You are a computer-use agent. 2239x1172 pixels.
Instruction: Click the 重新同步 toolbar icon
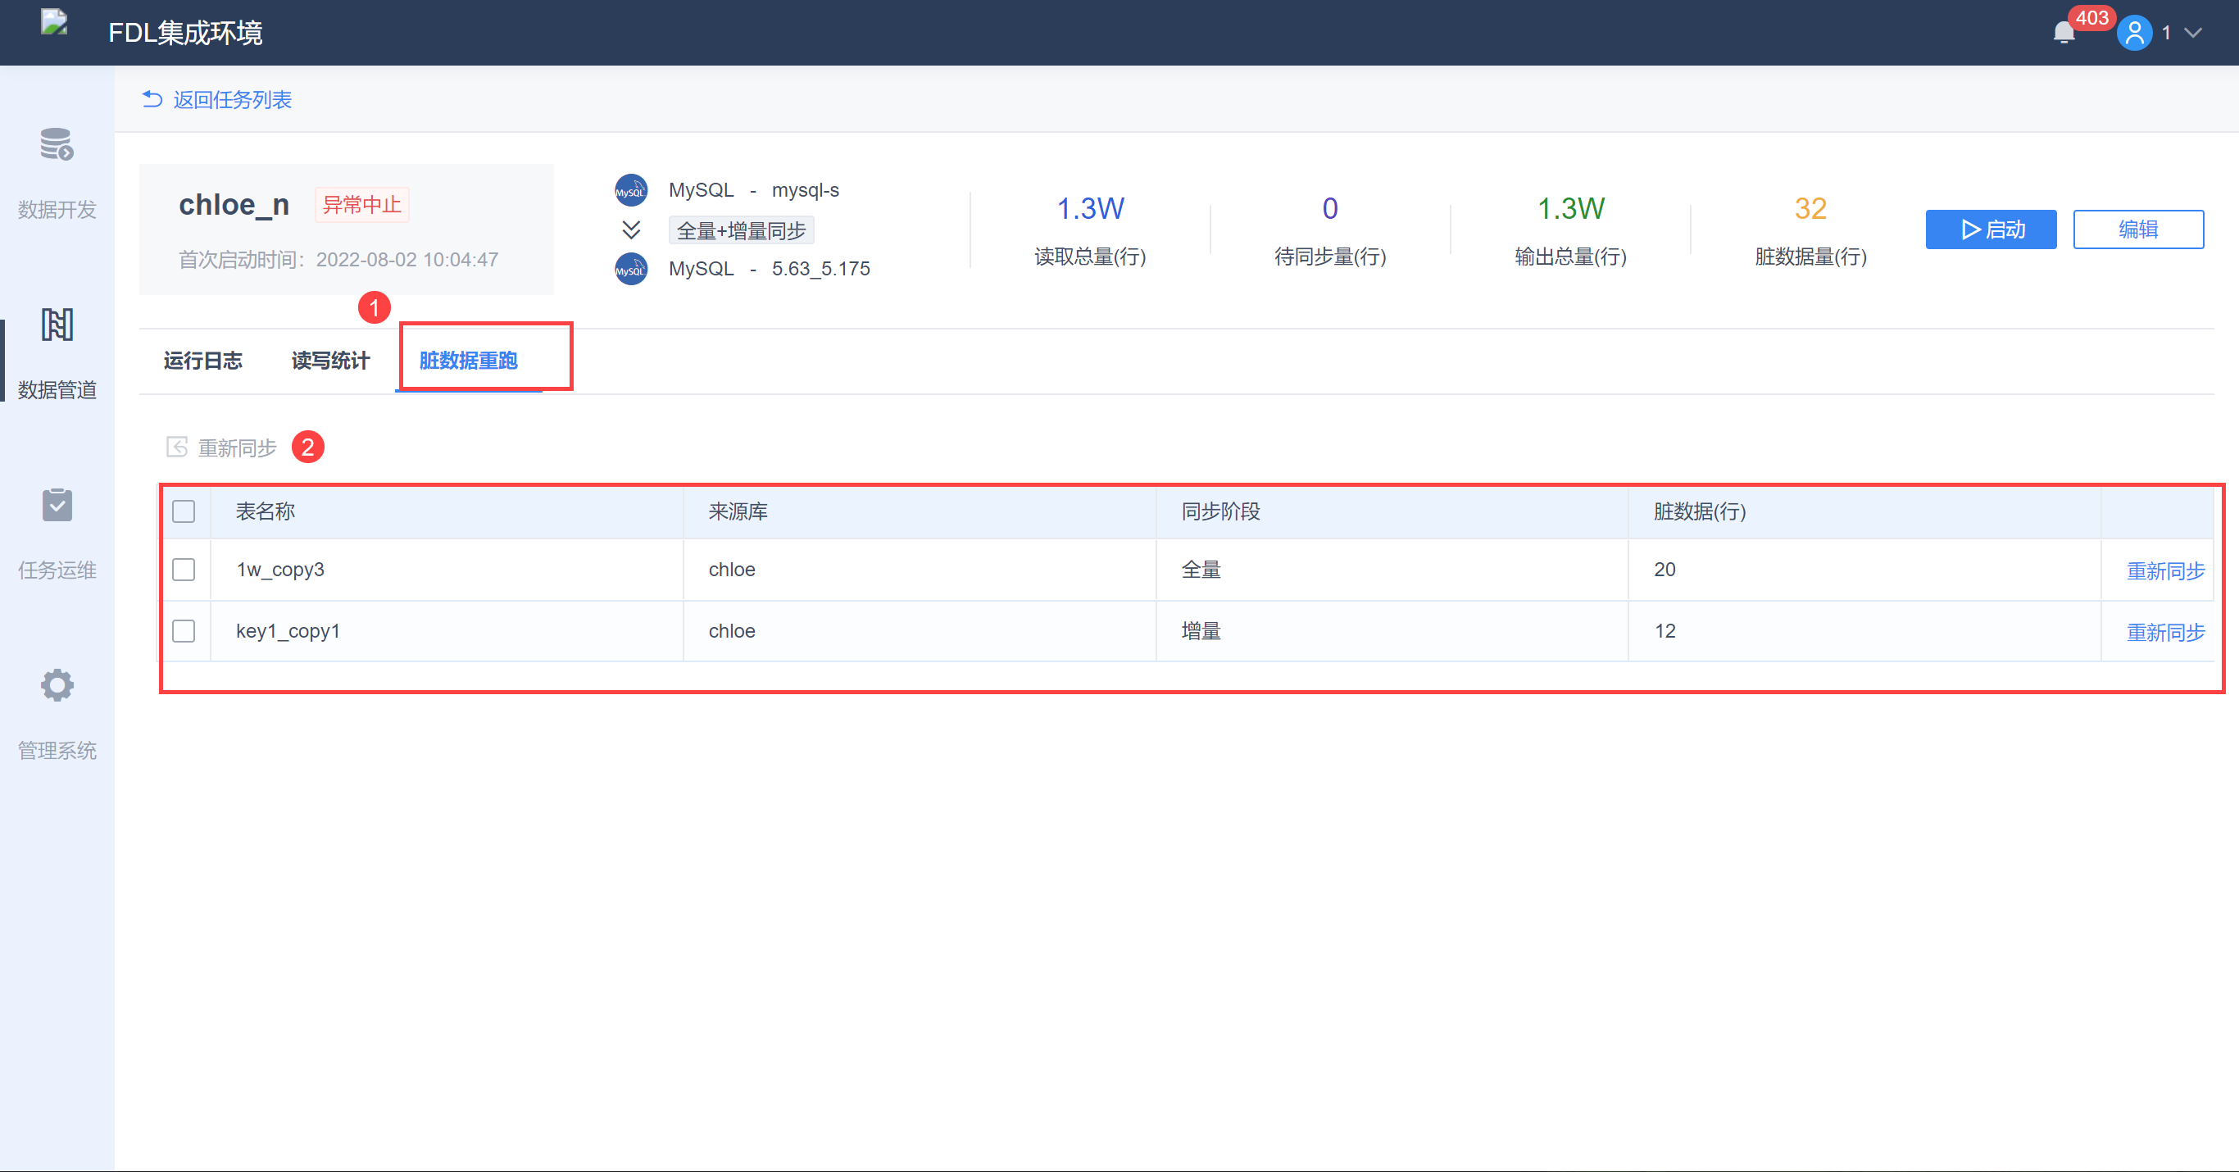[177, 447]
